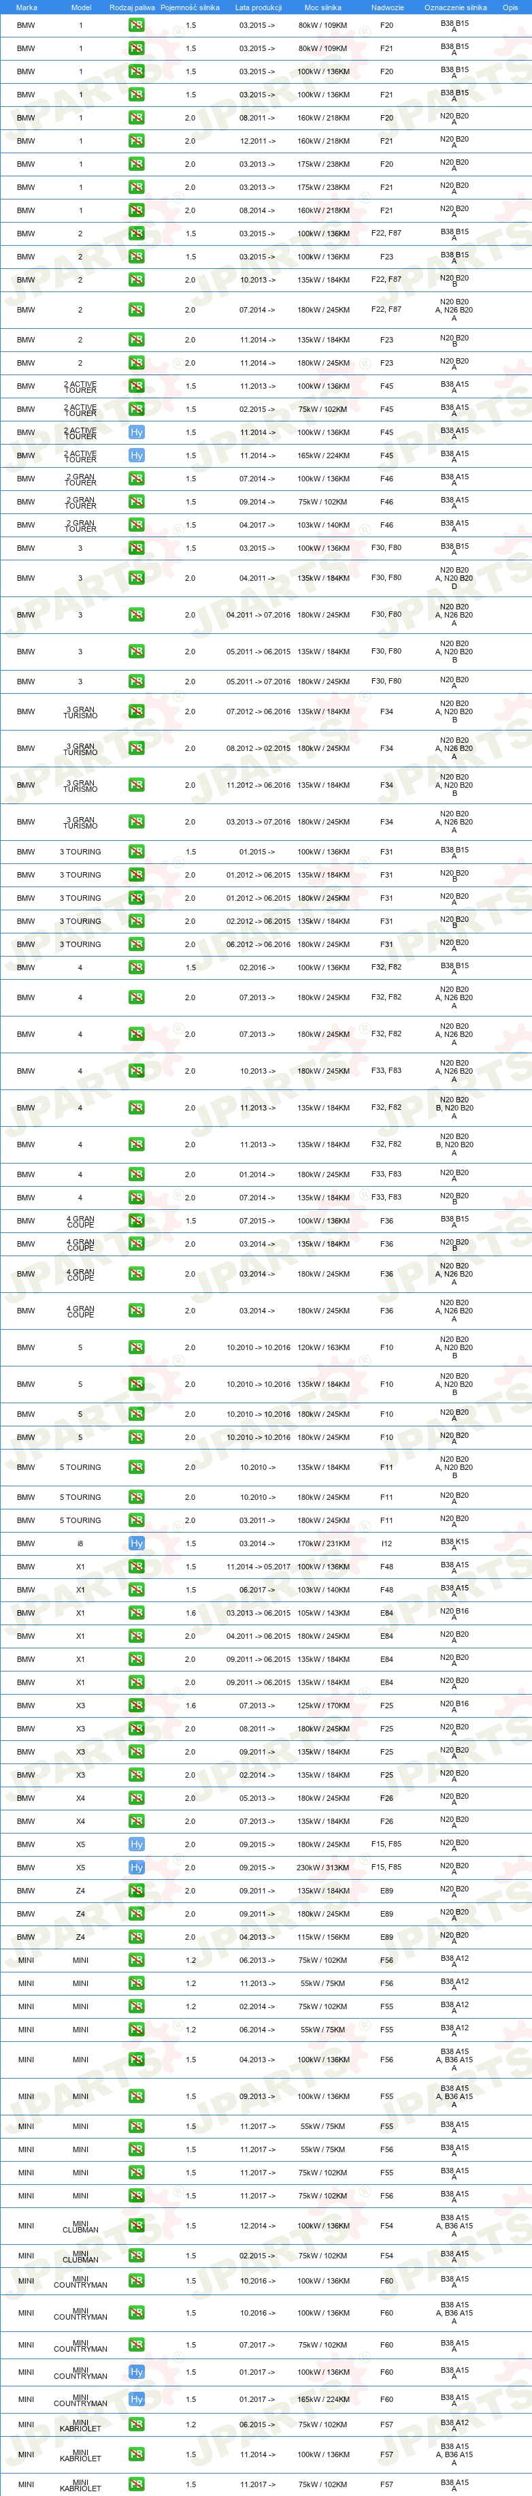The width and height of the screenshot is (532, 2496).
Task: Click petrol icon in 4 Gran Coupe 07.2015 row
Action: tap(137, 1221)
